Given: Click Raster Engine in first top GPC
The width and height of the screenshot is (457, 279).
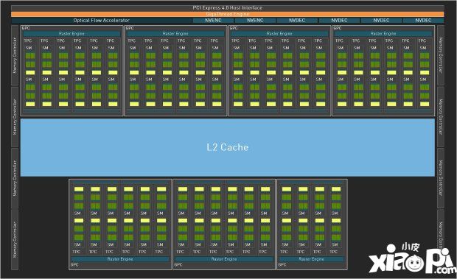Looking at the screenshot, I should [71, 34].
